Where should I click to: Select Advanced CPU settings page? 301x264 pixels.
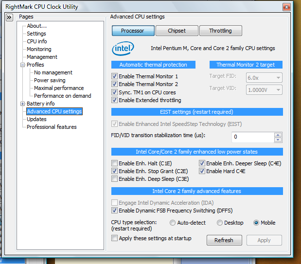point(54,111)
